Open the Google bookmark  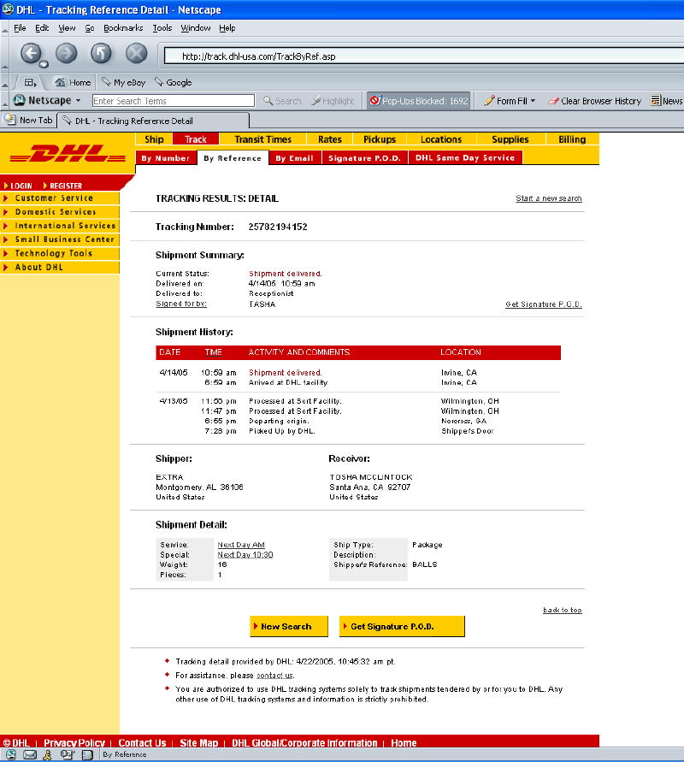click(174, 83)
